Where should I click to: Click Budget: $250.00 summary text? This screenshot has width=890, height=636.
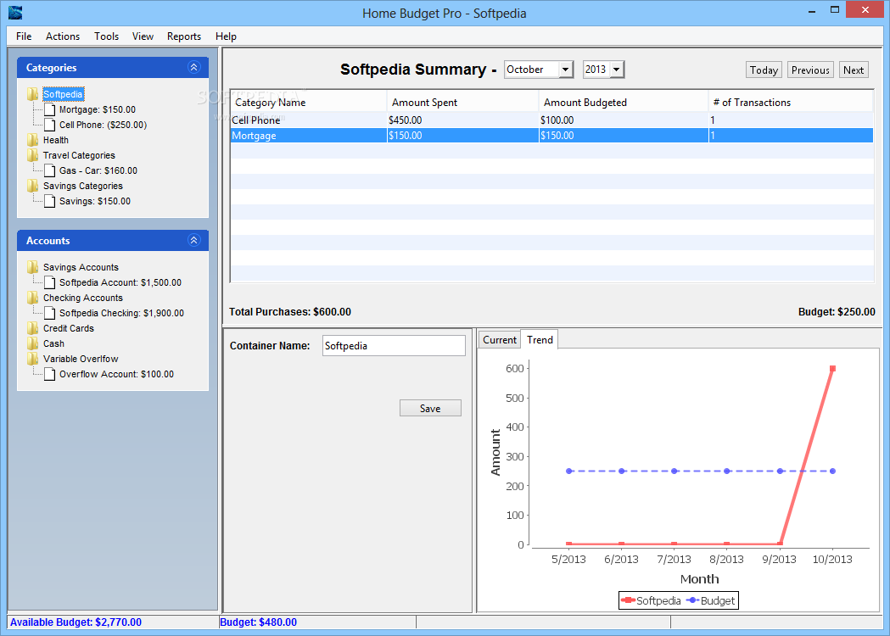[837, 312]
